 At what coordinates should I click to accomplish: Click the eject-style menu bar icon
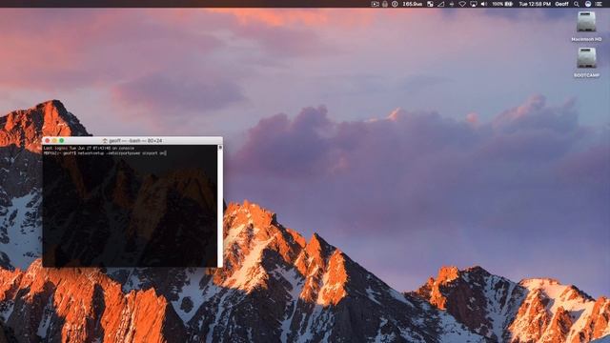(452, 4)
